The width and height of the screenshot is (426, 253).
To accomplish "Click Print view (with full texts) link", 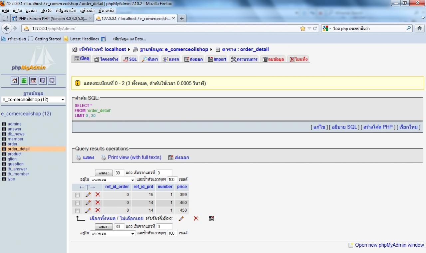I will point(134,157).
